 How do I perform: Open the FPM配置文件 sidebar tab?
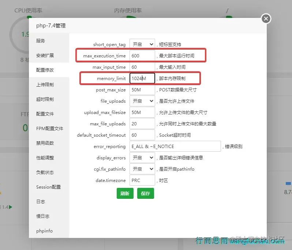pyautogui.click(x=49, y=129)
